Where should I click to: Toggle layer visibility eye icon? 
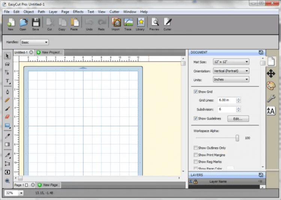point(191,182)
